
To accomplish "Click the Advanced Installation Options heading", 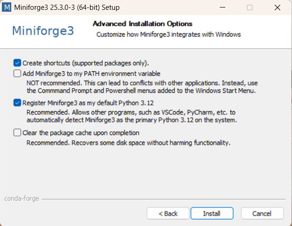I will [x=142, y=24].
